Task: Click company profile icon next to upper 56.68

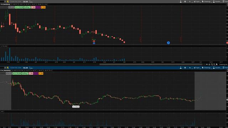Action: tap(31, 1)
